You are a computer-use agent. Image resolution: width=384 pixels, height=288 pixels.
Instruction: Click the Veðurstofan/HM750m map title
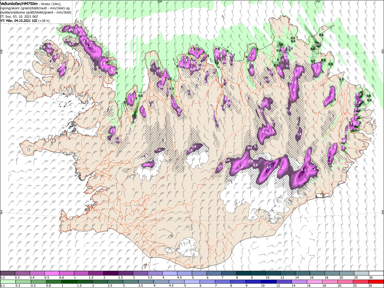[19, 4]
